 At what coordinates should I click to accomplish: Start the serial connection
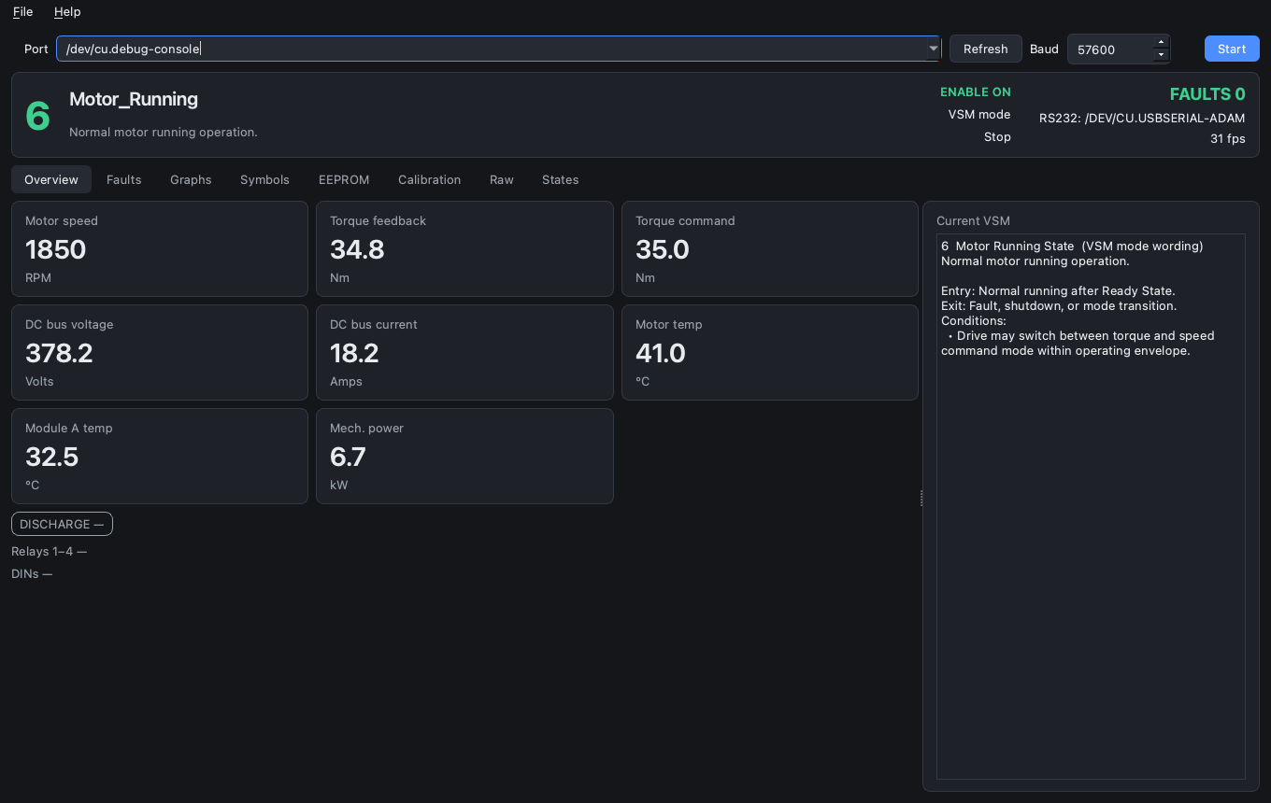click(1232, 49)
